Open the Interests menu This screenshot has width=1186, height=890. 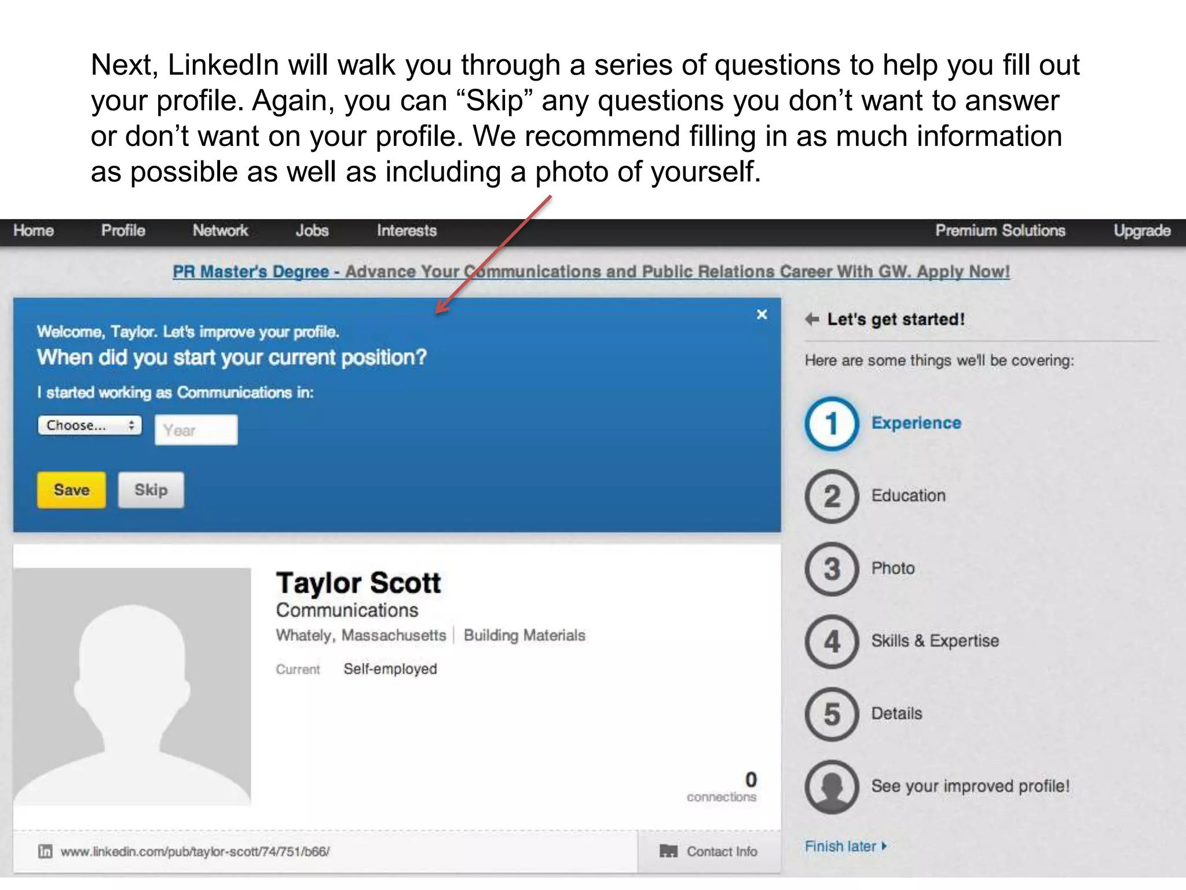click(x=407, y=231)
